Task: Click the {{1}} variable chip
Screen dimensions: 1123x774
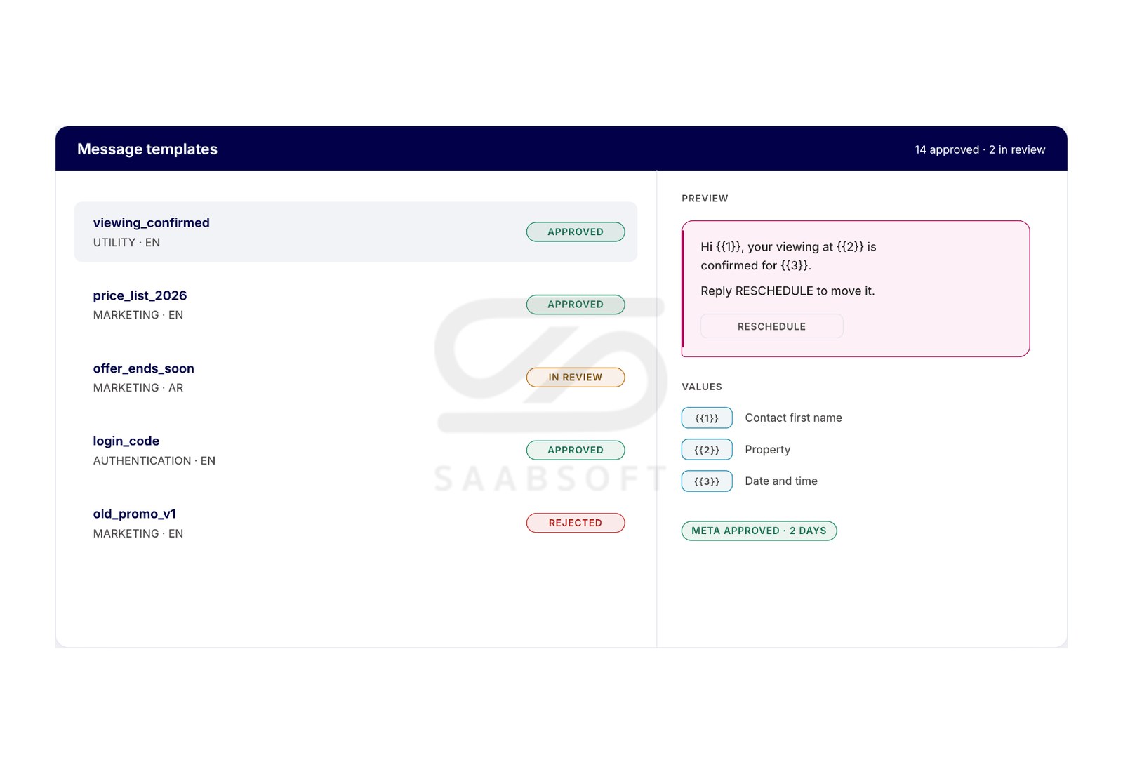Action: click(707, 418)
